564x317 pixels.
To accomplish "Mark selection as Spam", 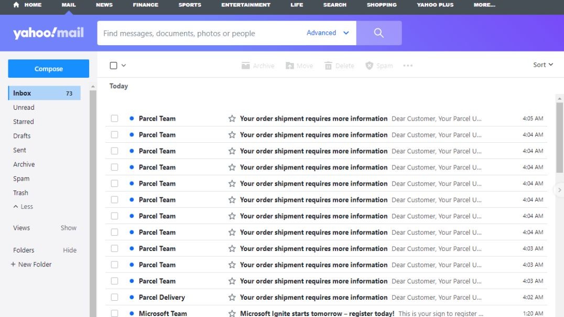I will coord(368,65).
